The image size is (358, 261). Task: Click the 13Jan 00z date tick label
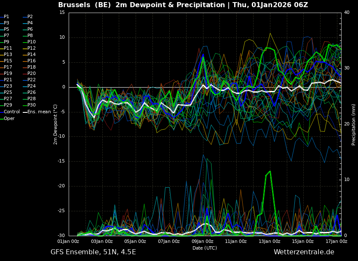pyautogui.click(x=269, y=241)
